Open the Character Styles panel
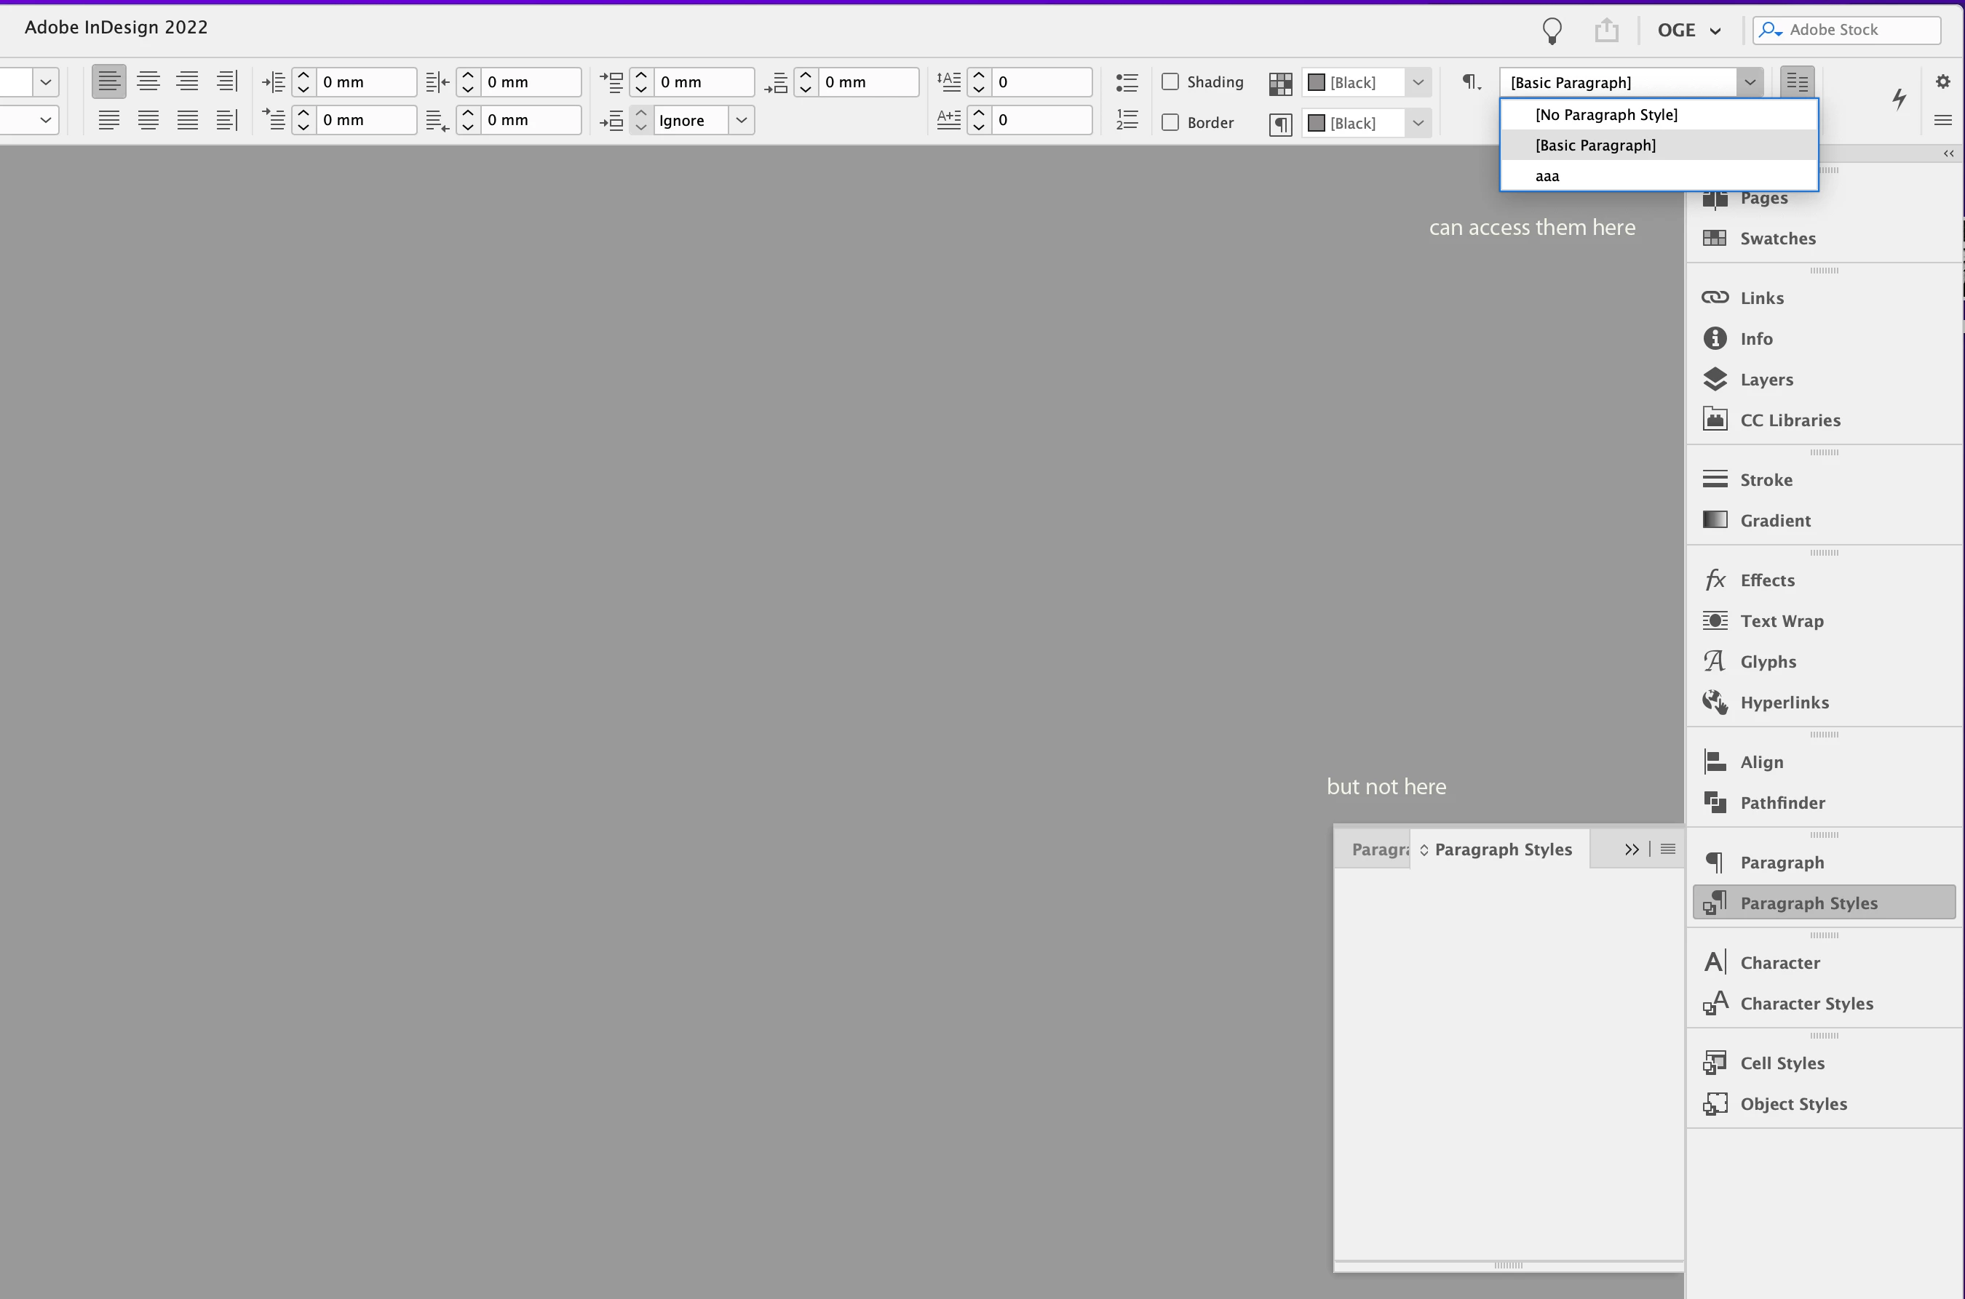 point(1806,1003)
